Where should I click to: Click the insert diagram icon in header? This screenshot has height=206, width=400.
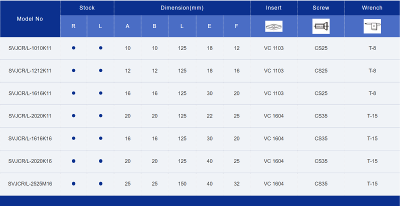[x=273, y=26]
